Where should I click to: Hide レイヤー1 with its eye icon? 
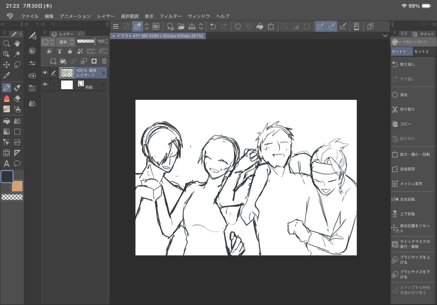pos(45,73)
